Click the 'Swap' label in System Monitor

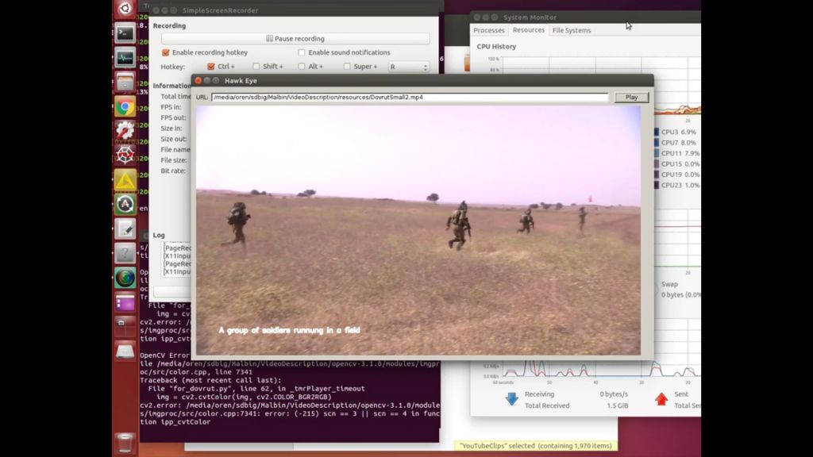pos(669,284)
